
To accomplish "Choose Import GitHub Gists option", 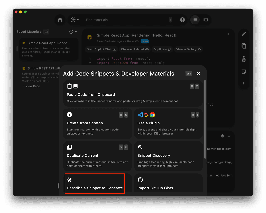I will point(168,183).
